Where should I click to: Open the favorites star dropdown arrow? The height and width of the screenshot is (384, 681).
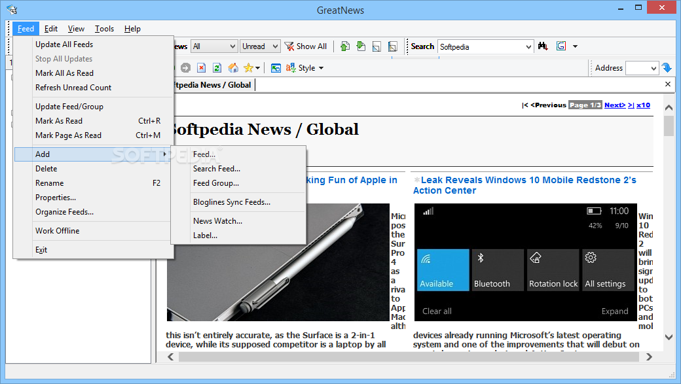pyautogui.click(x=257, y=68)
